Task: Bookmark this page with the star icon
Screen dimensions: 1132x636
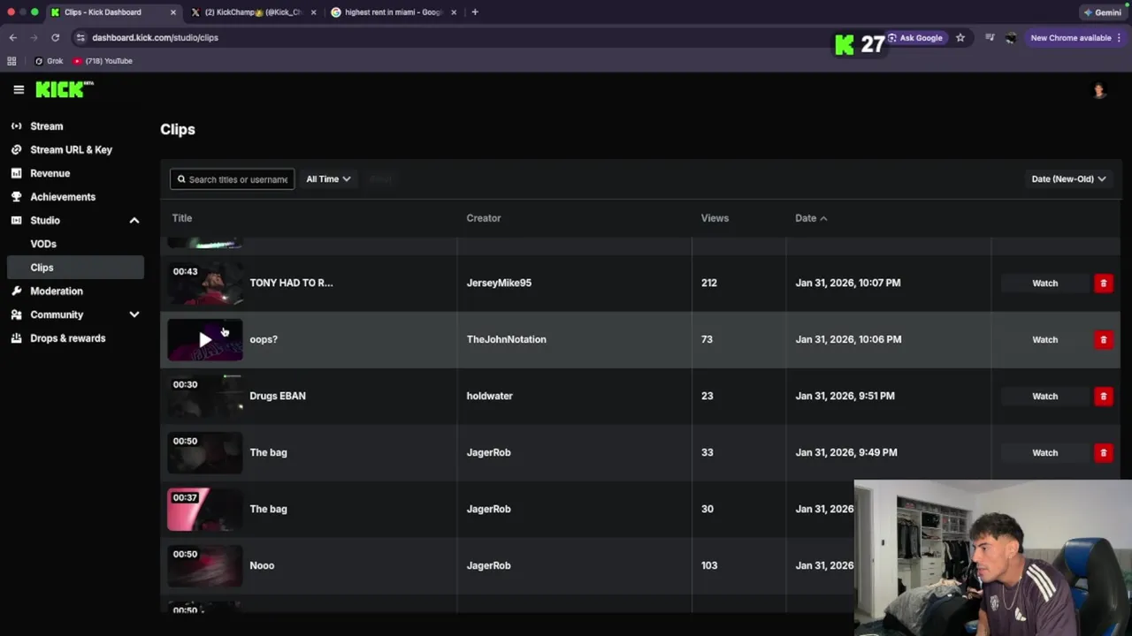Action: pyautogui.click(x=960, y=38)
